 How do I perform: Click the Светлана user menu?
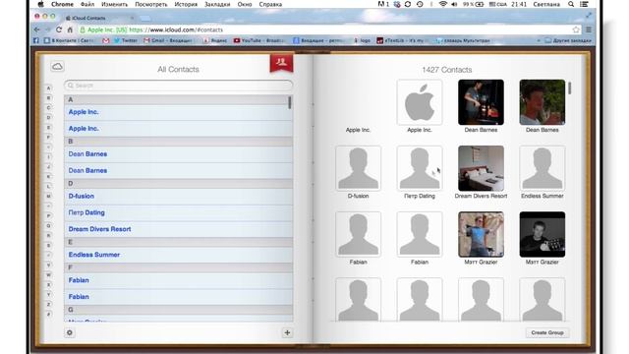tap(546, 4)
